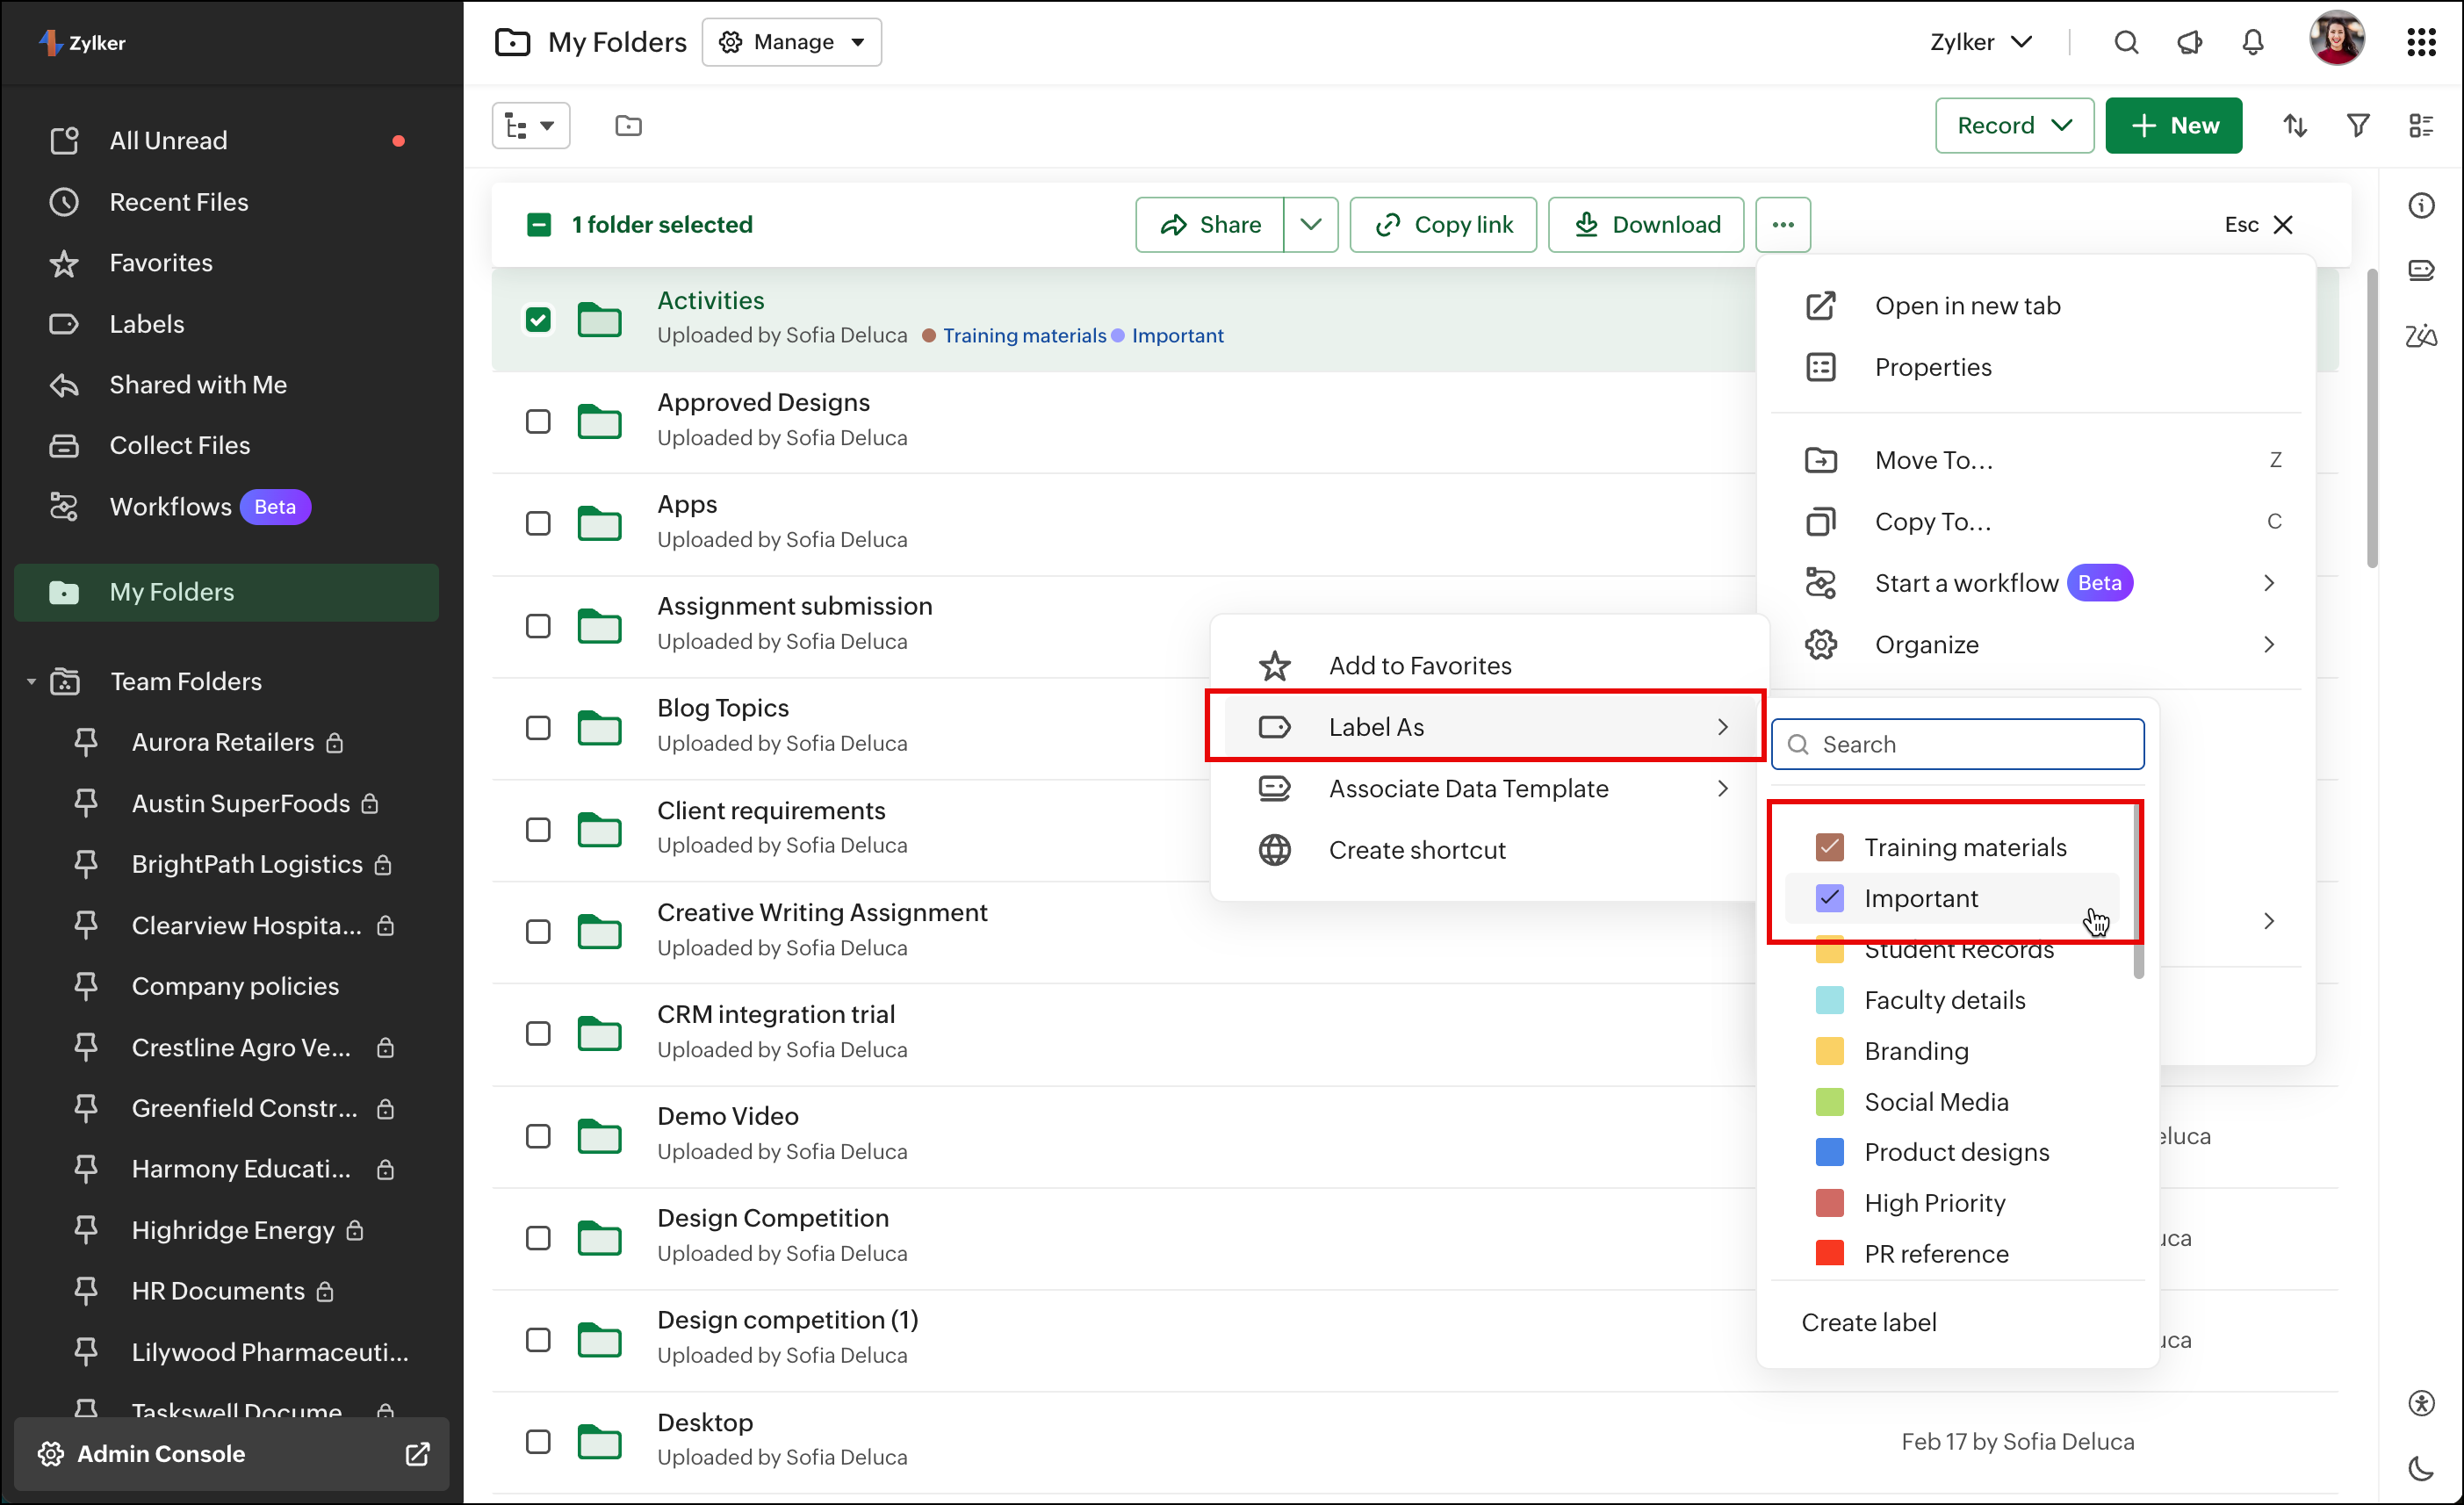The image size is (2464, 1505).
Task: Click the Copy link button
Action: point(1442,225)
